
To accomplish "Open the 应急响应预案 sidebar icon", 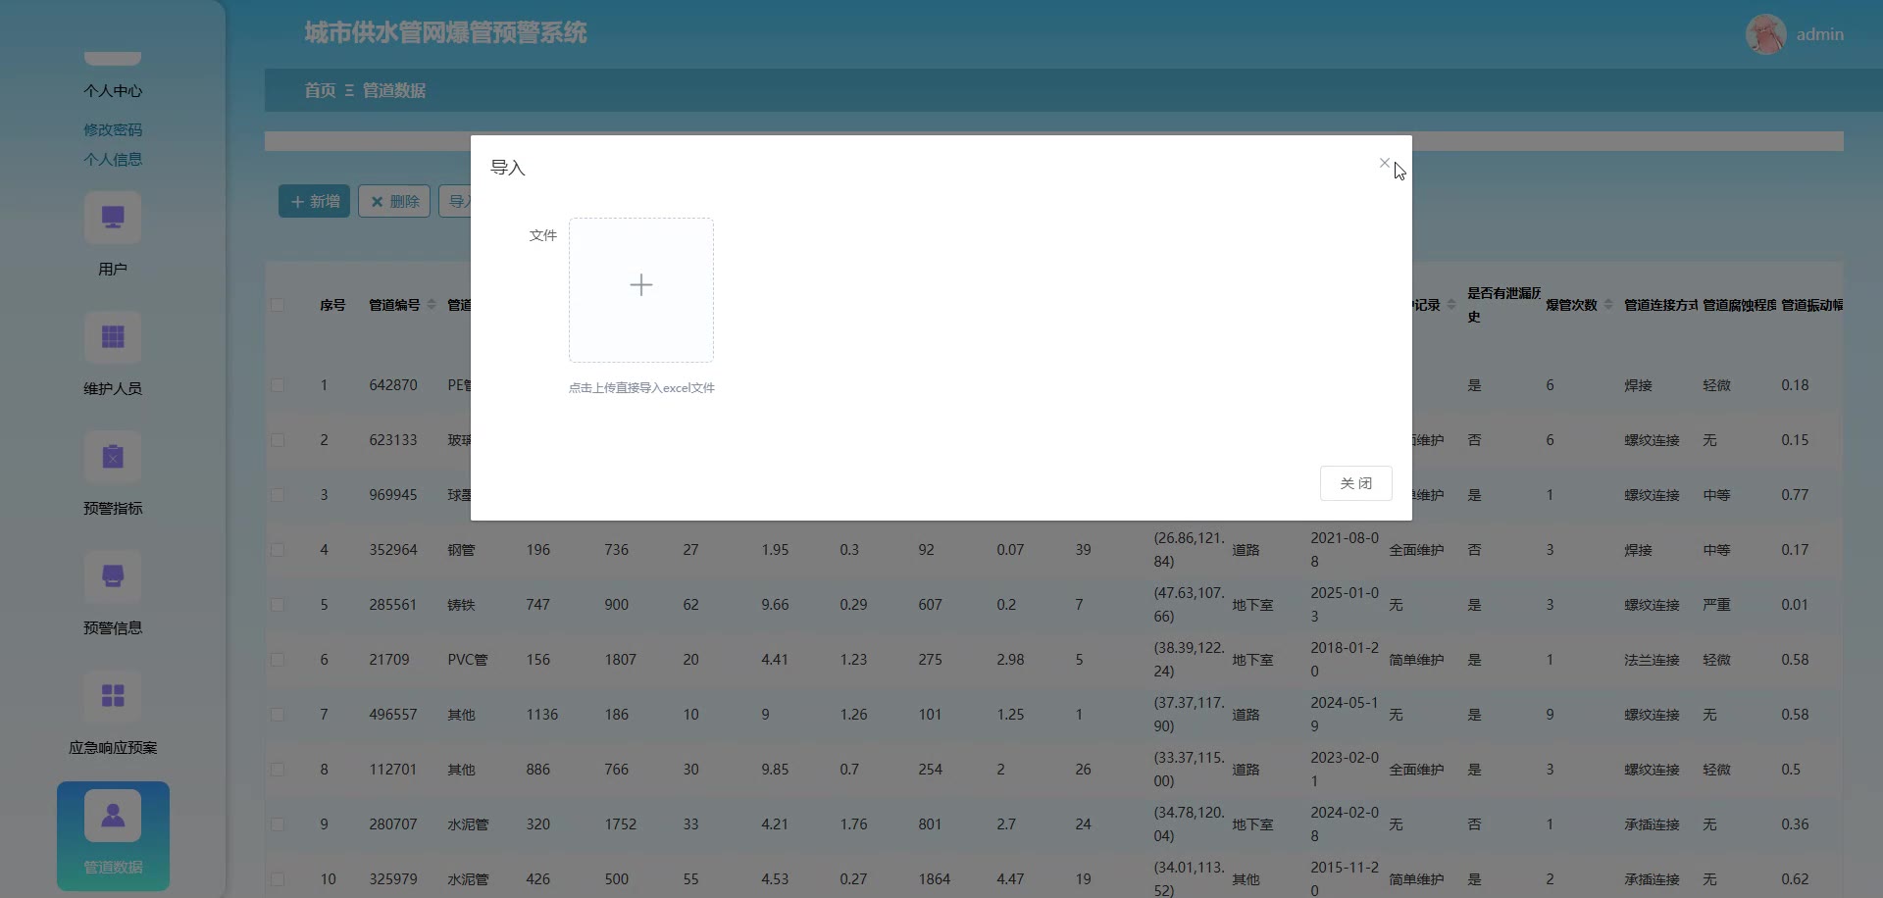I will pos(113,696).
